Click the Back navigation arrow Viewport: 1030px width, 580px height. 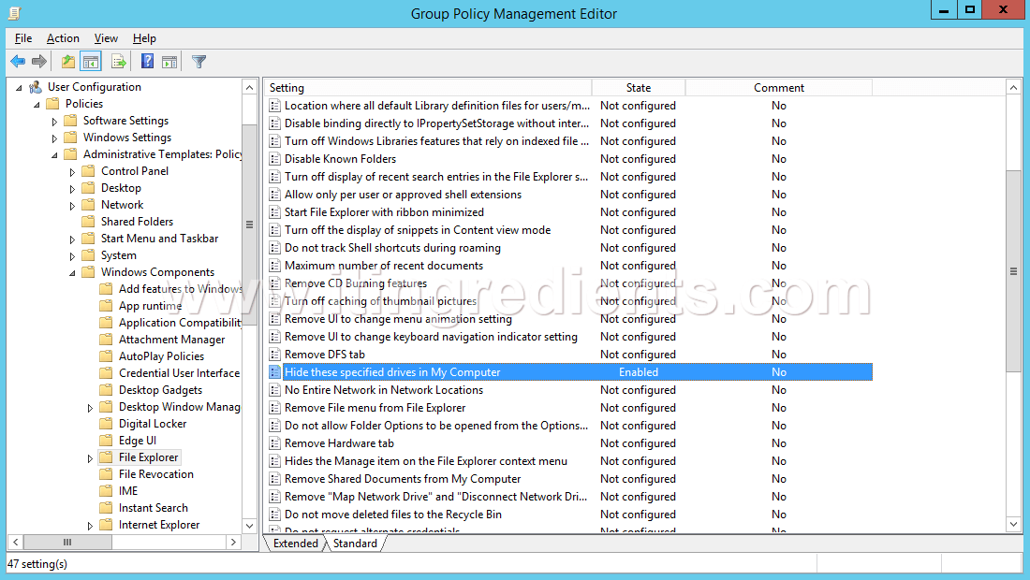(18, 61)
